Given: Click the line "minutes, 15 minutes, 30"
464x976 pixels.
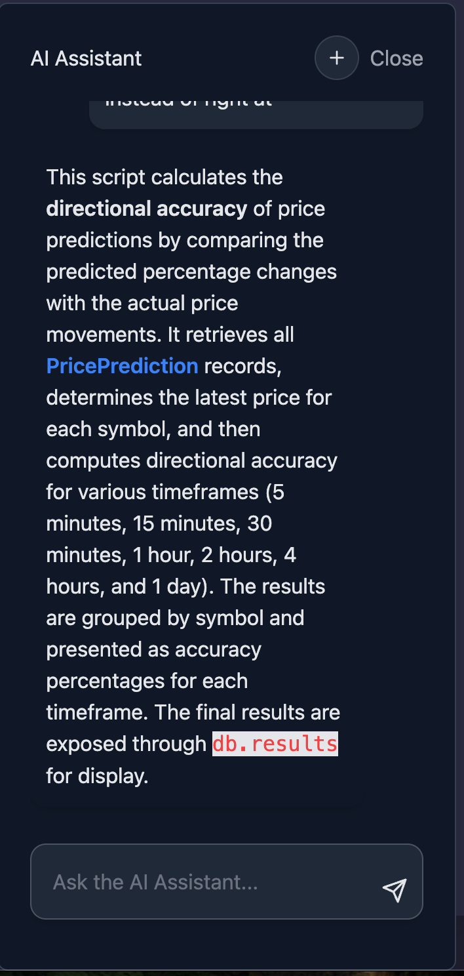Looking at the screenshot, I should pos(159,523).
